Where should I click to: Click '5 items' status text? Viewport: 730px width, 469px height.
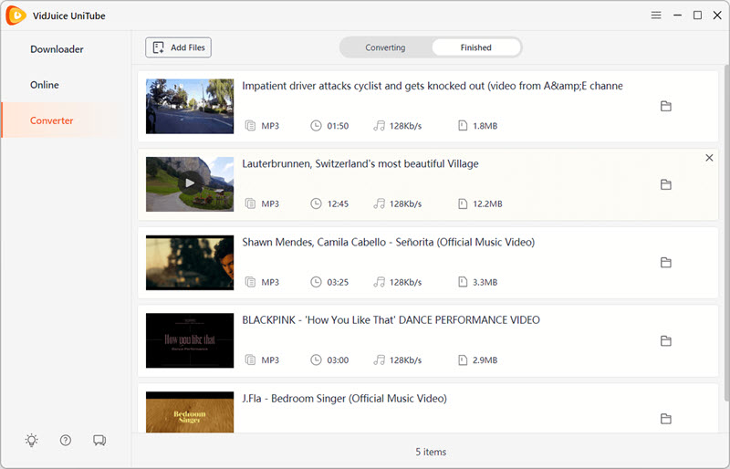pos(431,452)
